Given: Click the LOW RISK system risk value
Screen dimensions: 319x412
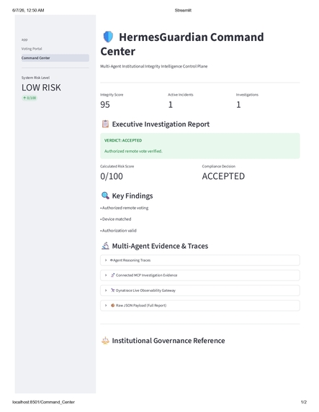Looking at the screenshot, I should pyautogui.click(x=41, y=88).
